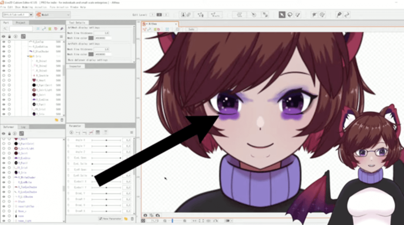Open the Model workspace dropdown

(x=53, y=15)
